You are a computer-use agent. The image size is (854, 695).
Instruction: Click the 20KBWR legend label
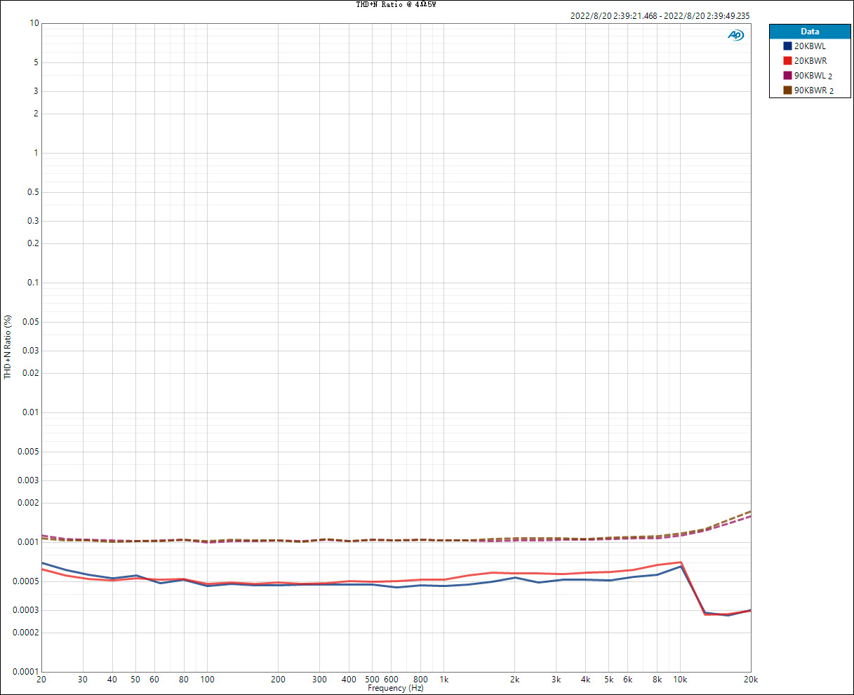pyautogui.click(x=810, y=61)
